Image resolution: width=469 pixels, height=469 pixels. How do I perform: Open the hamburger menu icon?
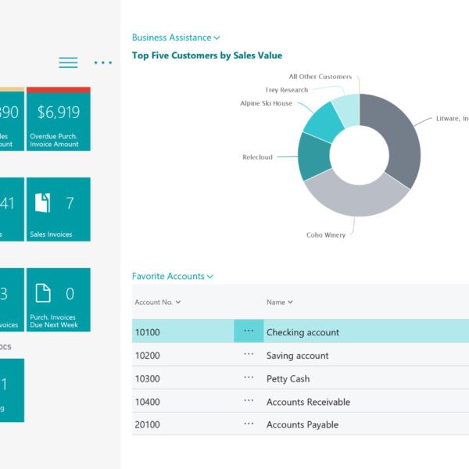[68, 63]
